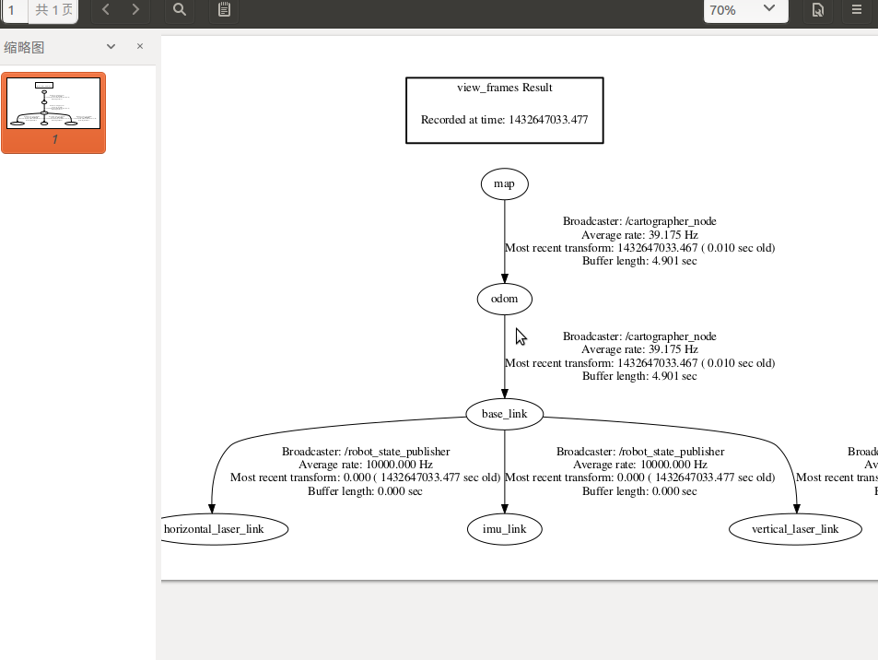
Task: Click the cartographer_node broadcaster label below map
Action: [639, 221]
